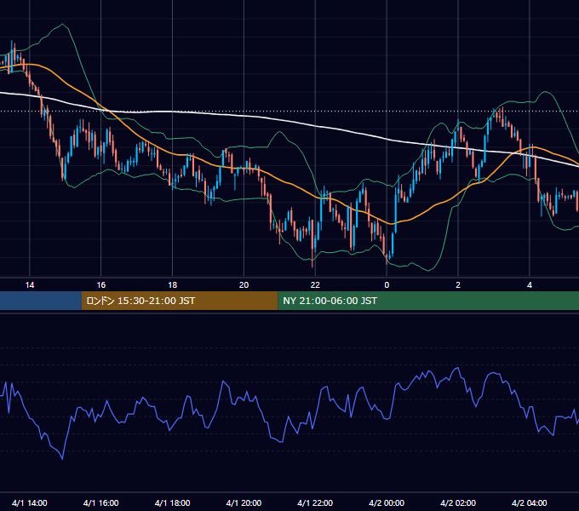The height and width of the screenshot is (511, 579).
Task: Click the '14' hour label on price chart axis
Action: coord(30,285)
